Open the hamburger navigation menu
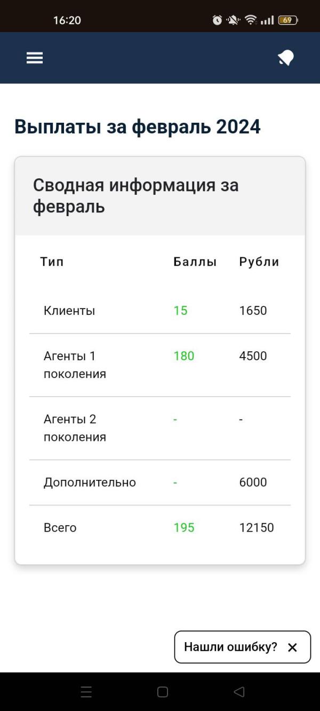 click(35, 58)
